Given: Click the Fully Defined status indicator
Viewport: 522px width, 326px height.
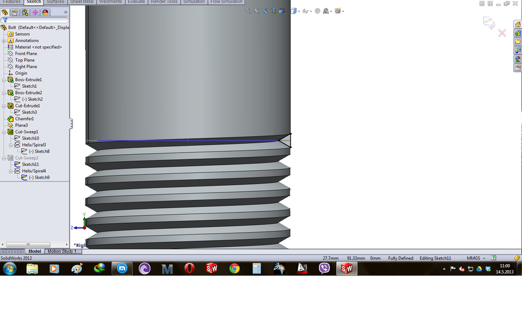Looking at the screenshot, I should click(400, 258).
